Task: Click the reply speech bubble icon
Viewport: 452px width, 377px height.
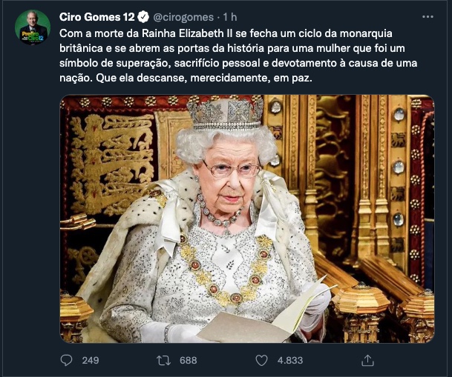Action: pyautogui.click(x=67, y=360)
